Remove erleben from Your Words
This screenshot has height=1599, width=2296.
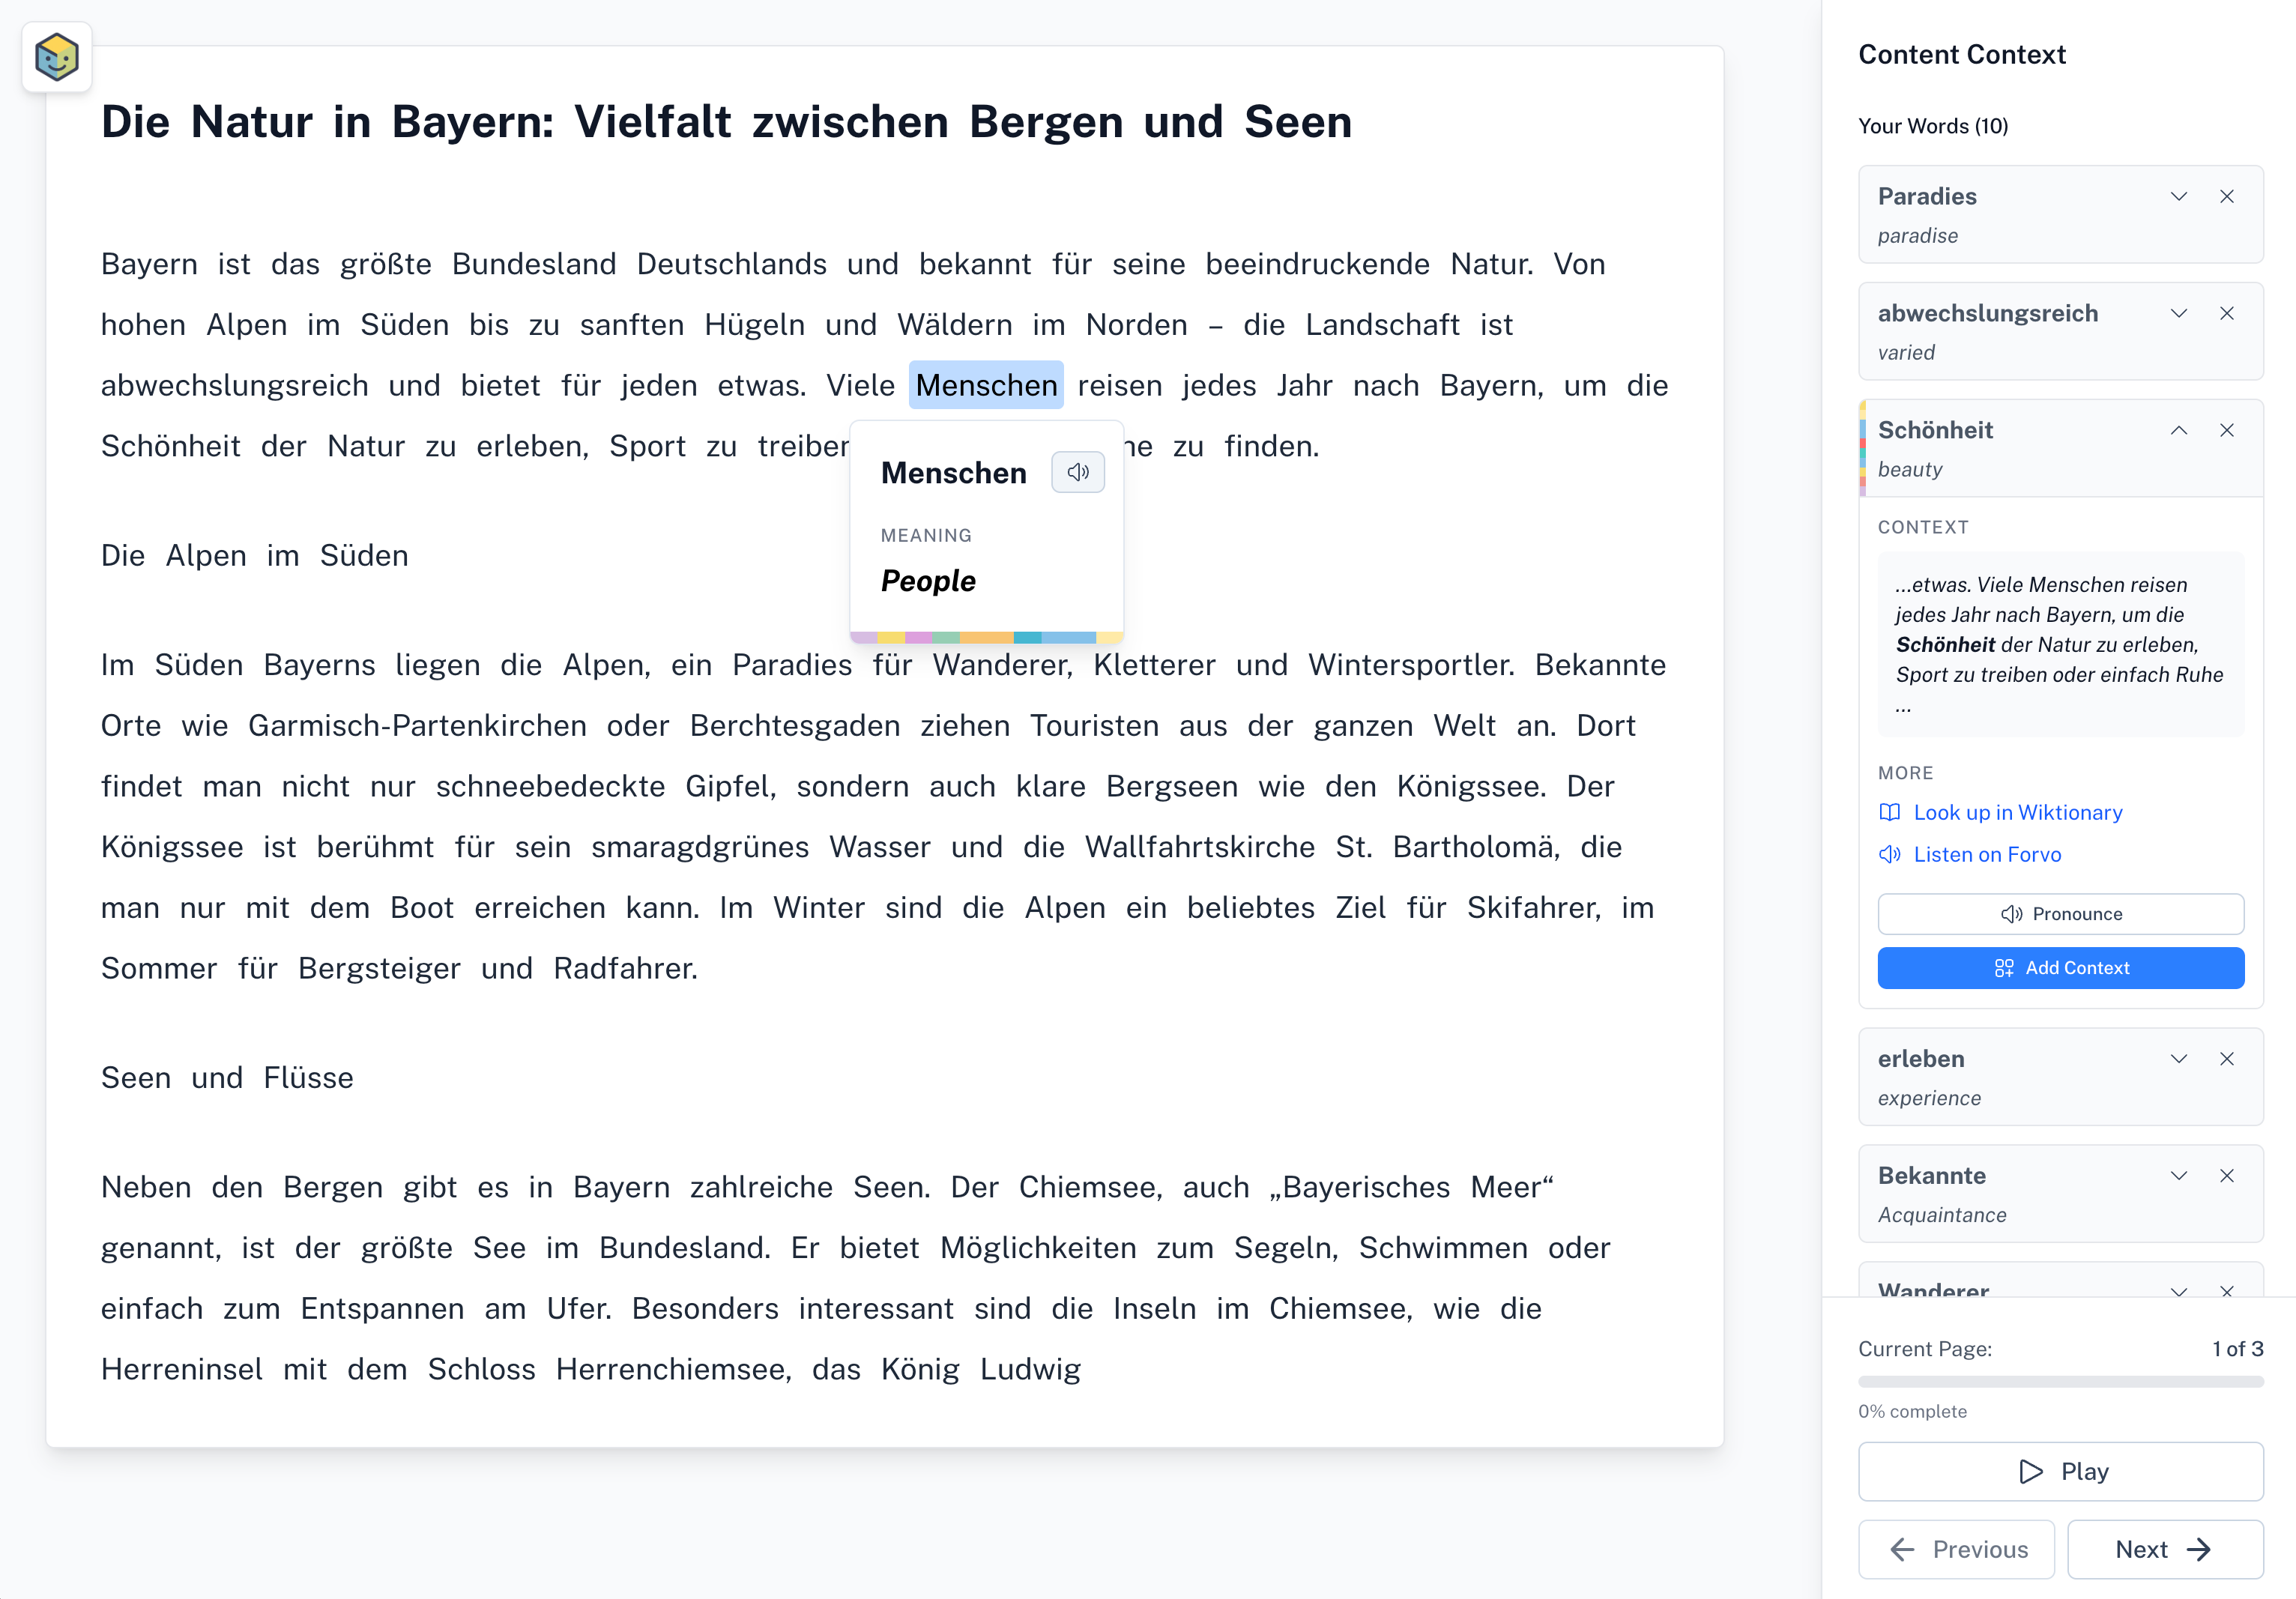tap(2226, 1058)
